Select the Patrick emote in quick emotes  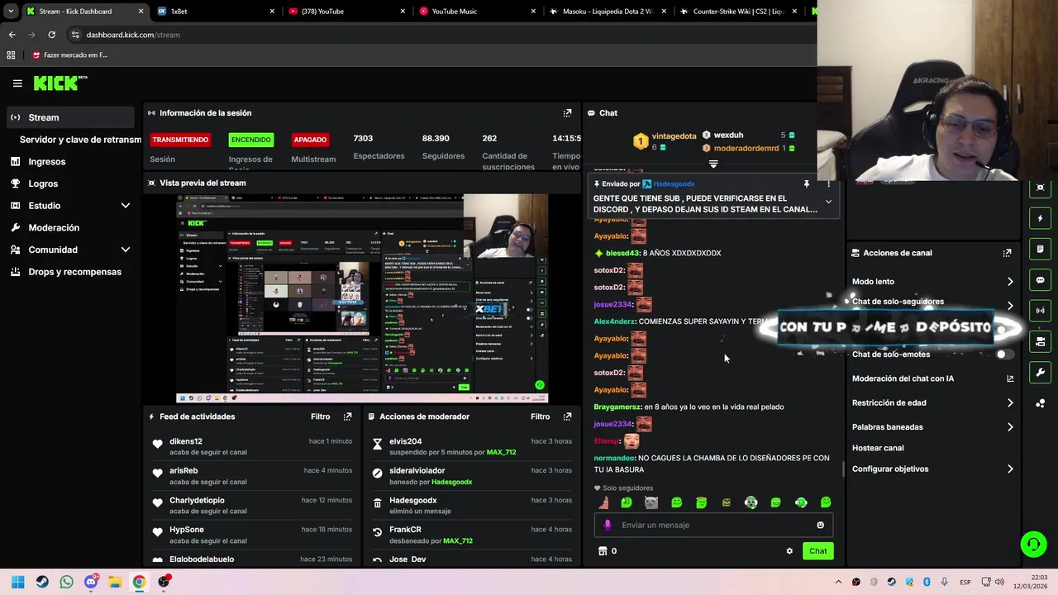click(x=603, y=502)
